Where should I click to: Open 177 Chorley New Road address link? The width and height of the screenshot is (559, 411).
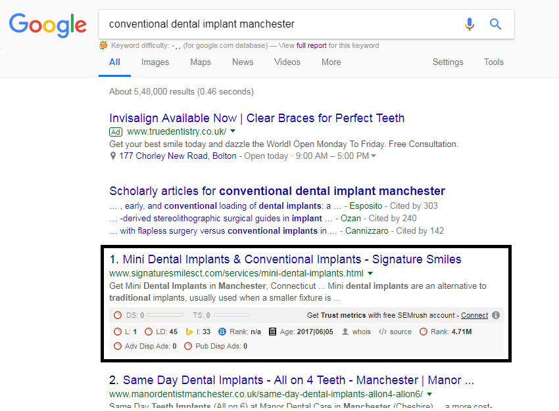coord(178,156)
